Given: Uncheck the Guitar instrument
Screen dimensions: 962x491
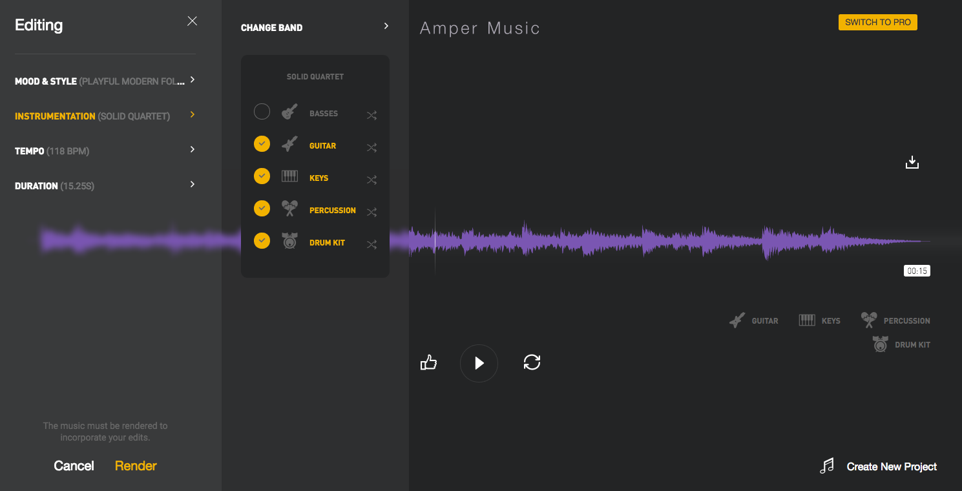Looking at the screenshot, I should pos(262,144).
